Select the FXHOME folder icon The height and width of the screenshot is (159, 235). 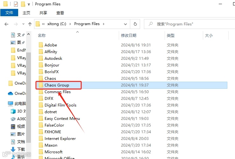point(41,132)
